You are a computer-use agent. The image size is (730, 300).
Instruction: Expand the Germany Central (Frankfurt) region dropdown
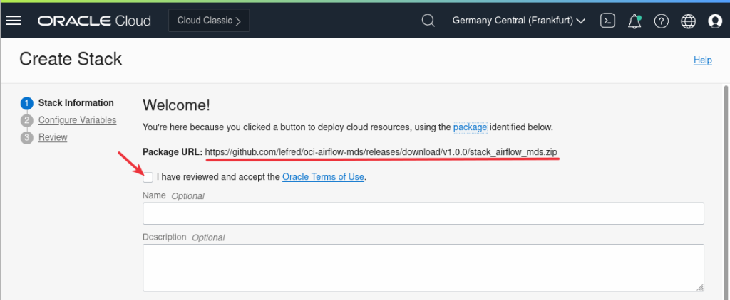[519, 21]
